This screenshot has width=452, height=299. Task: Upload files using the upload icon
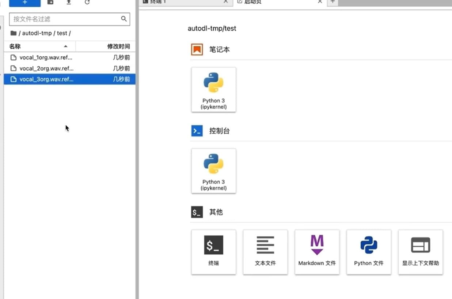coord(69,3)
